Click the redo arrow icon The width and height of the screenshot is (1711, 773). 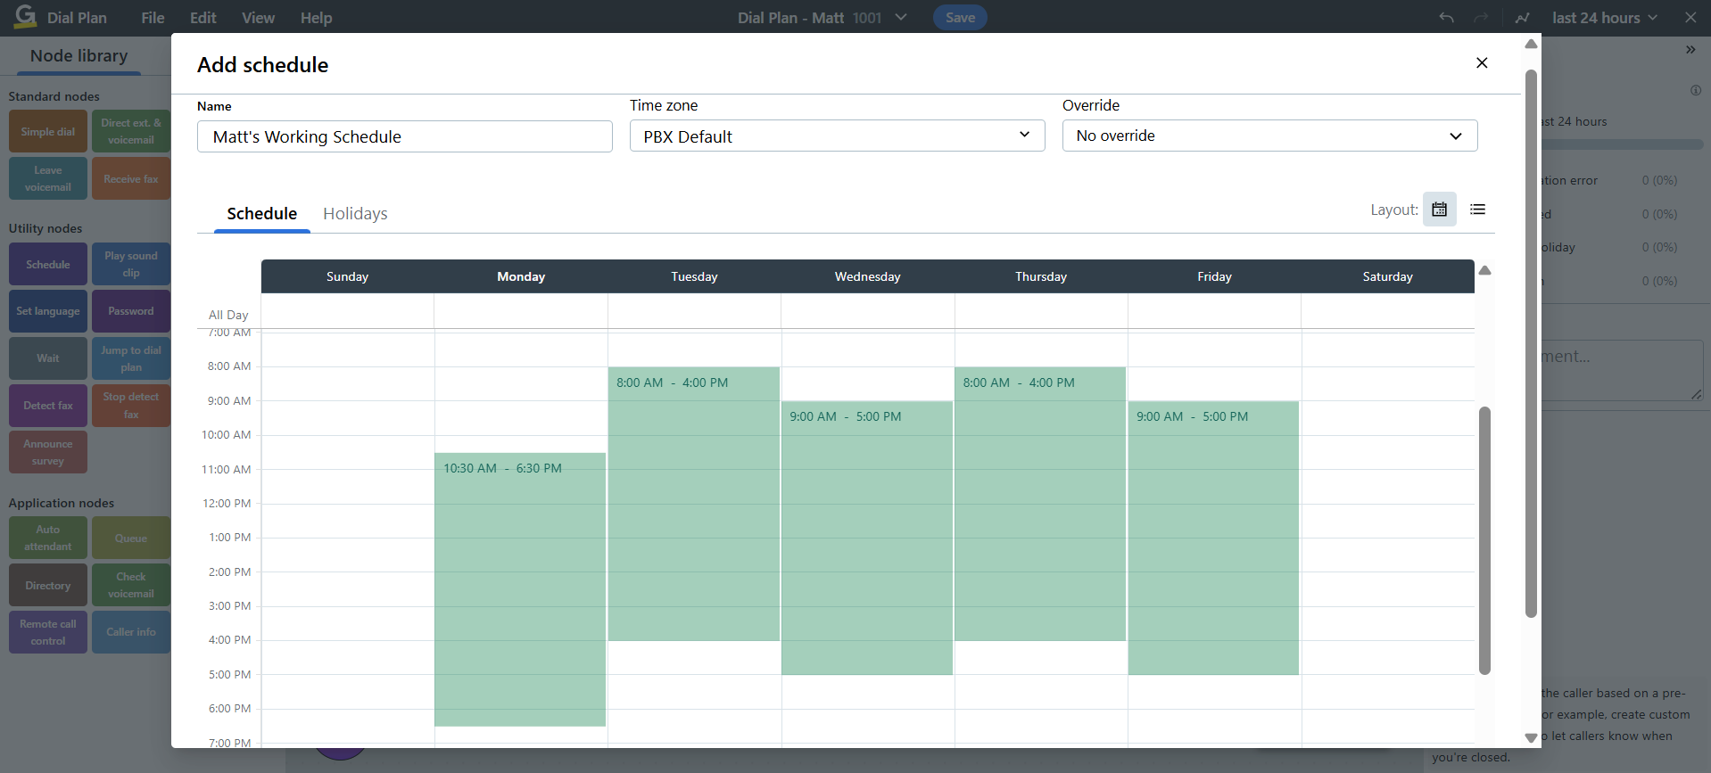click(1481, 18)
